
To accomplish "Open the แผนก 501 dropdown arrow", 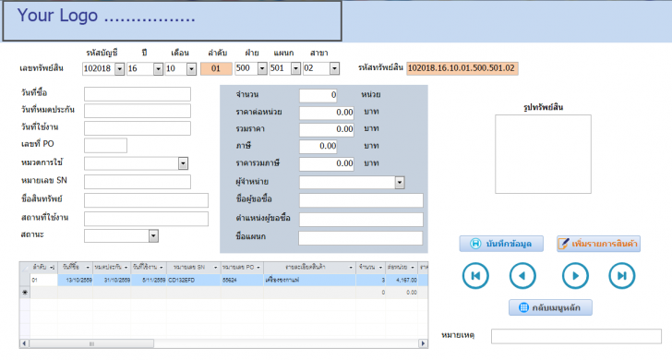I will [x=295, y=68].
